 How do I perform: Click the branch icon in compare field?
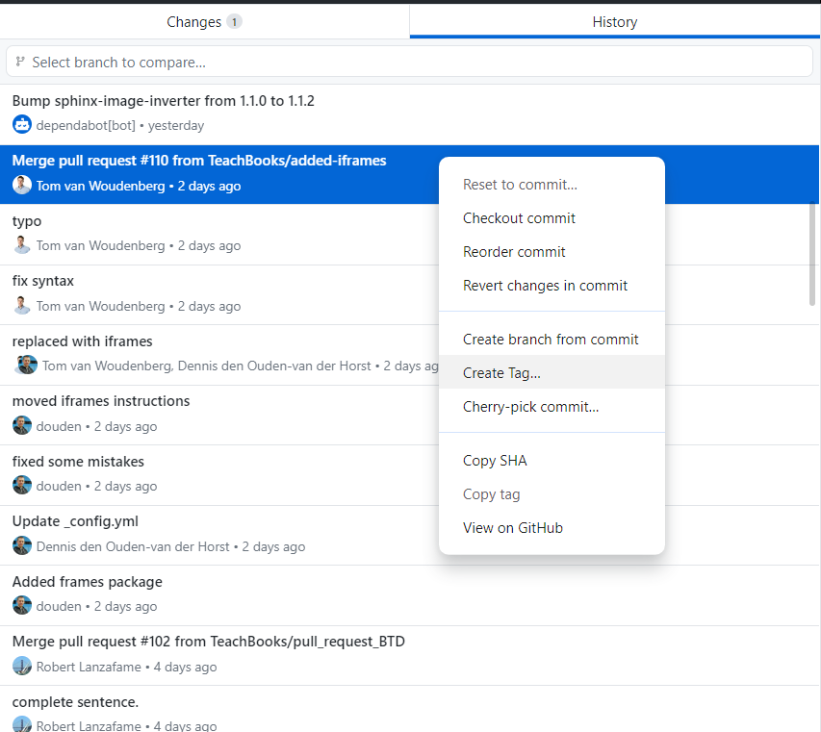point(20,62)
